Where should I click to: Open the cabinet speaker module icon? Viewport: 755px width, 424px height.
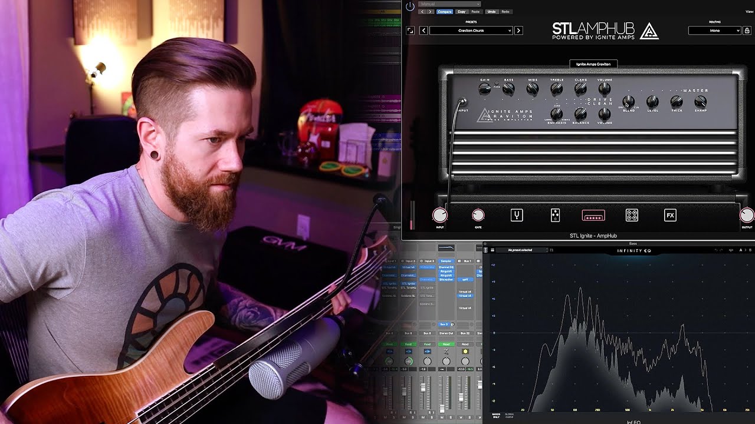pyautogui.click(x=632, y=216)
